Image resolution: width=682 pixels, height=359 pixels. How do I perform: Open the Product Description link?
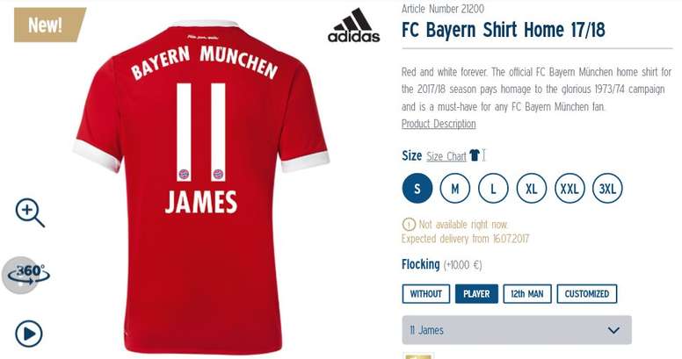click(439, 124)
